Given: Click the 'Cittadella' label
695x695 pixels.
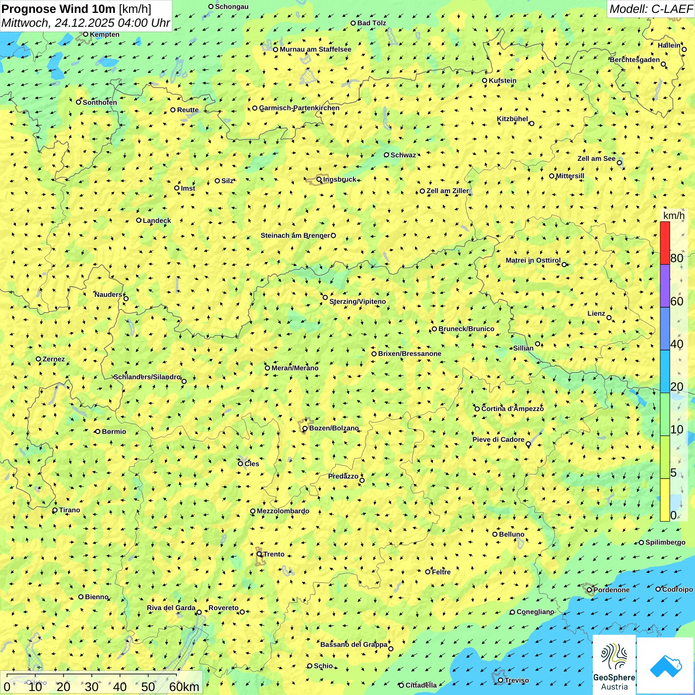Looking at the screenshot, I should (421, 685).
